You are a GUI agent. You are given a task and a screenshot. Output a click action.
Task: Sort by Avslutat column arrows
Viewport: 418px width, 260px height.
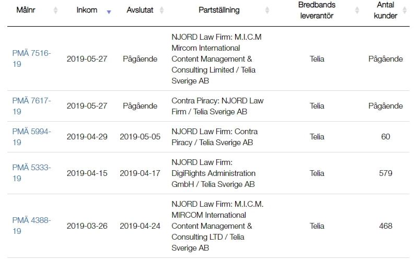pyautogui.click(x=161, y=10)
